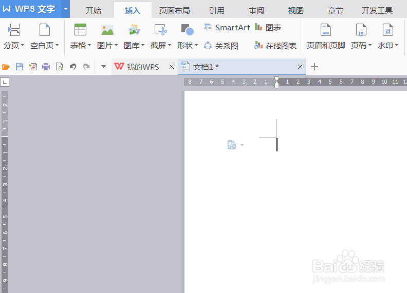The height and width of the screenshot is (293, 407).
Task: Click the 分页 page break icon
Action: [14, 30]
